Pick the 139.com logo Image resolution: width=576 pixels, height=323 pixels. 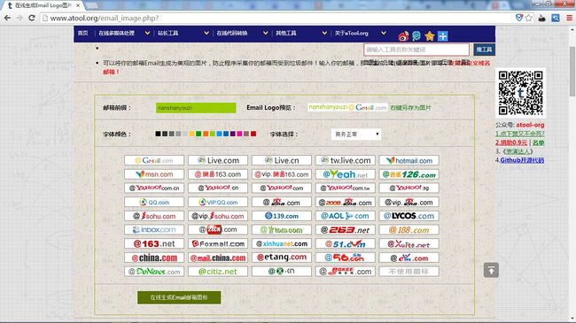282,216
